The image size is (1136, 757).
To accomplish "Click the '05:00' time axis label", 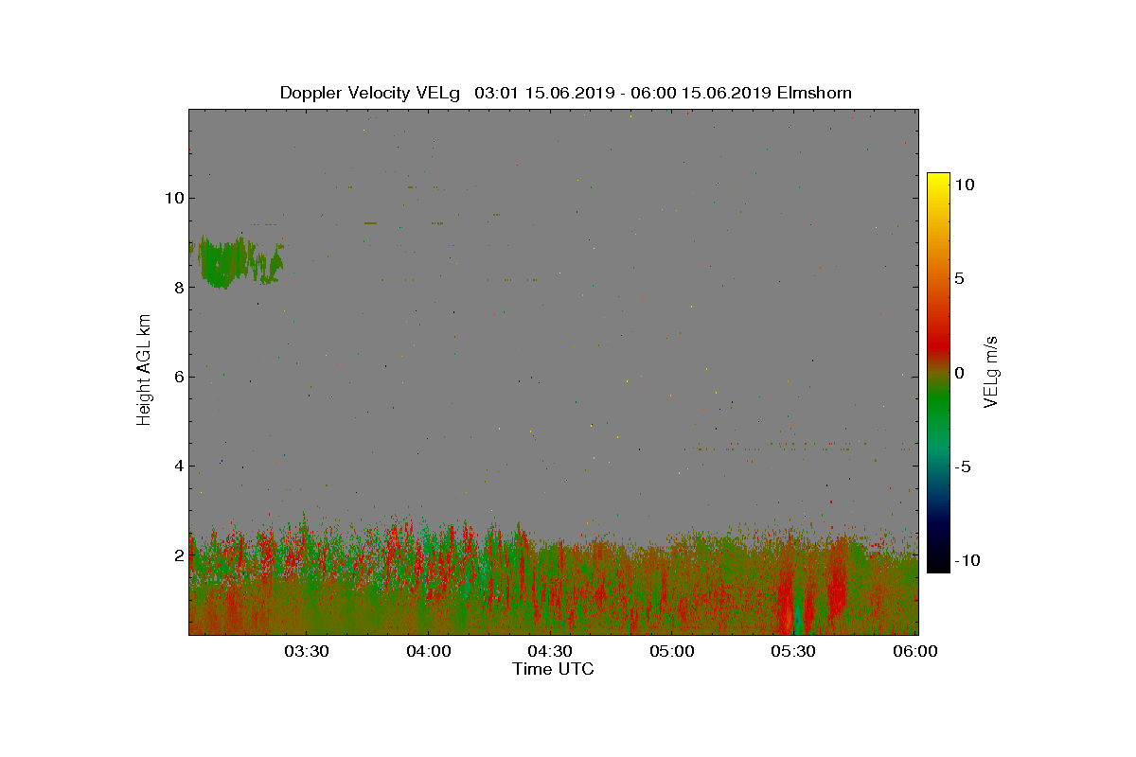I will (x=673, y=651).
